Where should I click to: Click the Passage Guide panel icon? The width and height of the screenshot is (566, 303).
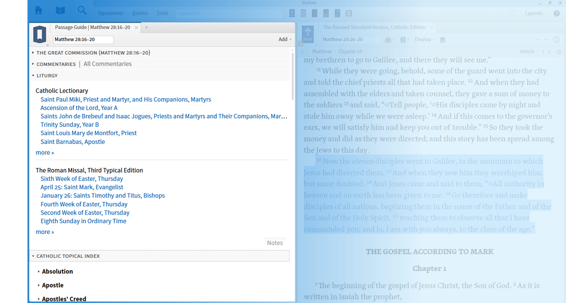tap(40, 34)
